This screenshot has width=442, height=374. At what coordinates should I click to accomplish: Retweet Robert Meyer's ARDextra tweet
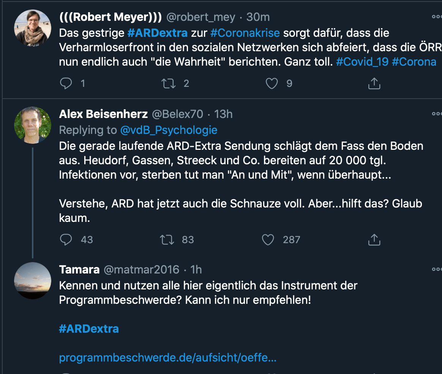168,83
